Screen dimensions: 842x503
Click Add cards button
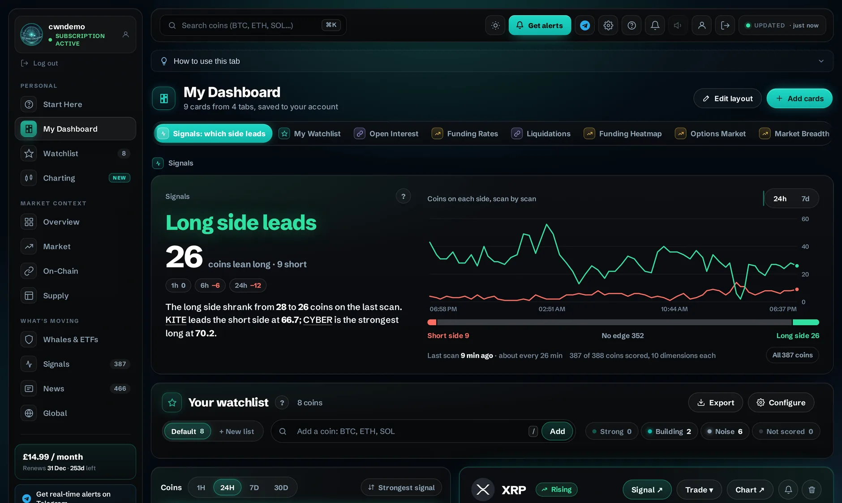799,98
